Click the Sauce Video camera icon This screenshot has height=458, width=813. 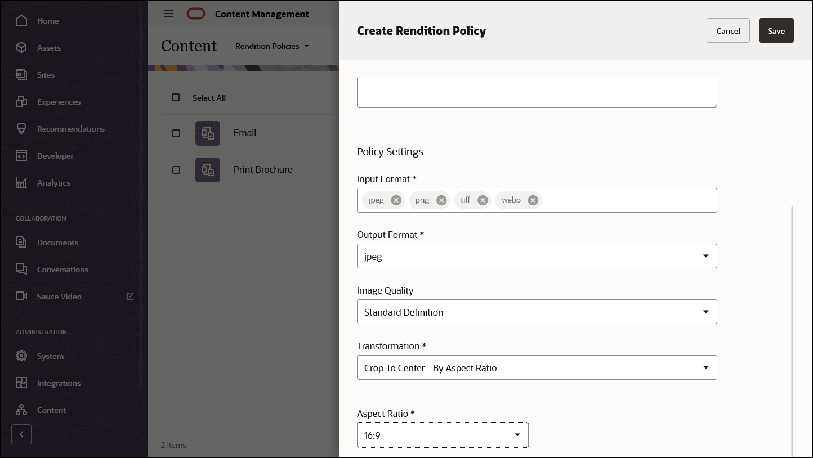tap(21, 297)
